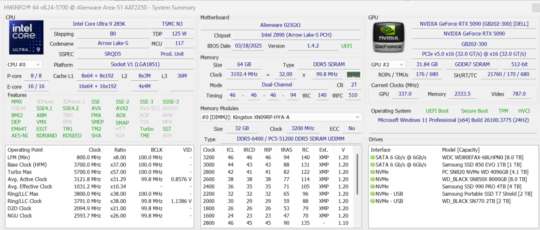Click green check icon beside WD_BLACK SN850X
The width and height of the screenshot is (540, 230).
(x=372, y=179)
